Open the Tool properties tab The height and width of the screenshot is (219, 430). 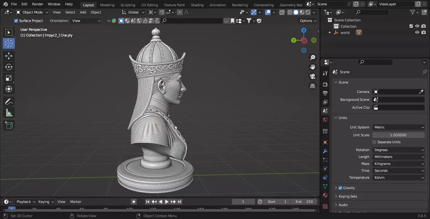pyautogui.click(x=325, y=73)
